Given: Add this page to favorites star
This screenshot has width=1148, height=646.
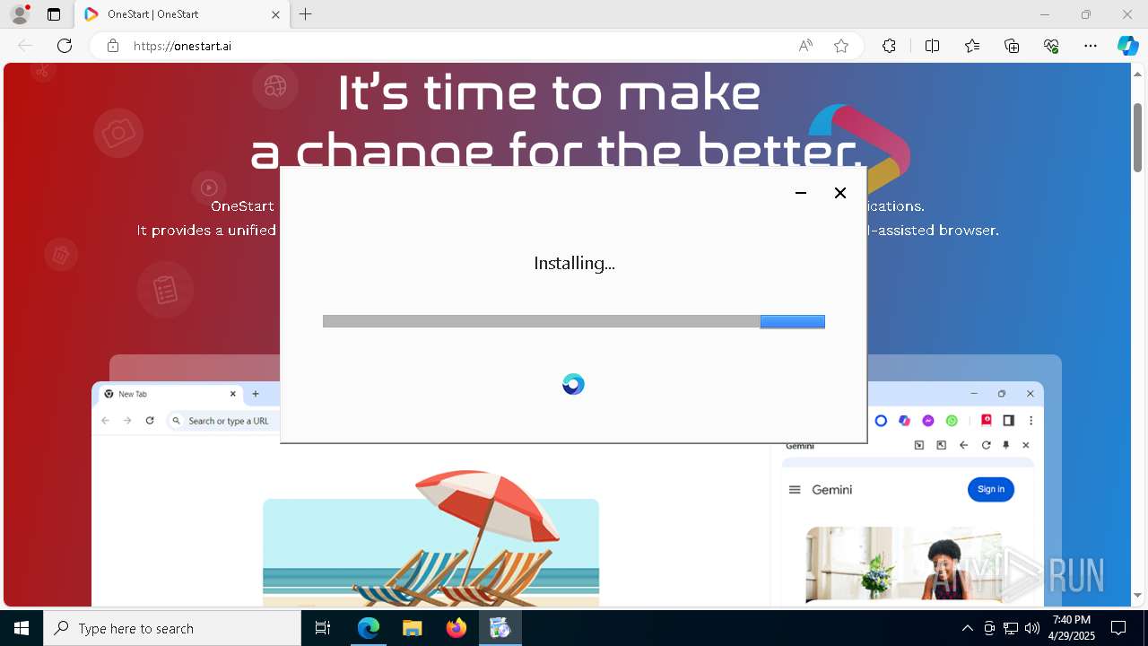Looking at the screenshot, I should [841, 46].
